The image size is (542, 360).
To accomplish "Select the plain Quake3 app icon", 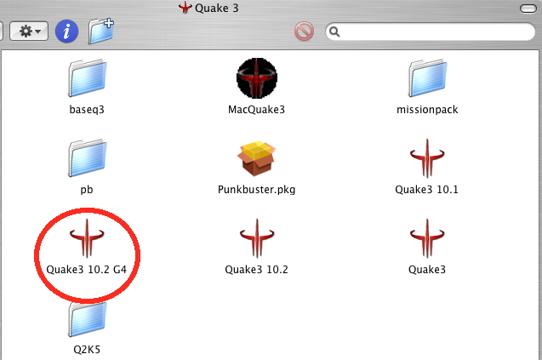I will point(427,238).
